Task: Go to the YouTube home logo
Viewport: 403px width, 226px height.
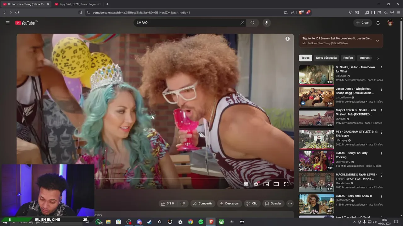Action: pos(25,23)
